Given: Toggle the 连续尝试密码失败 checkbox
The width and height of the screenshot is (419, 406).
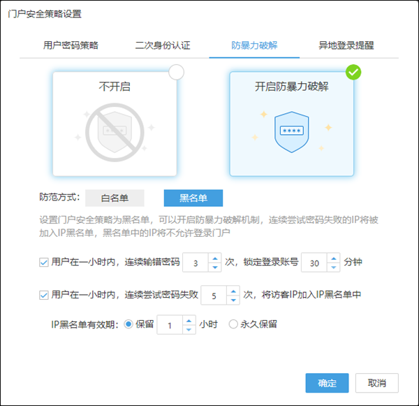Looking at the screenshot, I should (44, 295).
